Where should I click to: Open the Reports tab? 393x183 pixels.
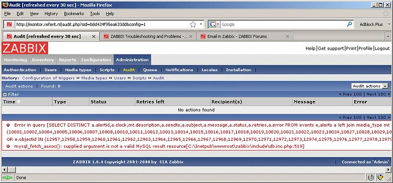(x=67, y=60)
